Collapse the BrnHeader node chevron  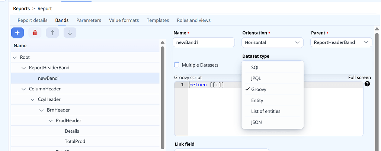[42, 110]
